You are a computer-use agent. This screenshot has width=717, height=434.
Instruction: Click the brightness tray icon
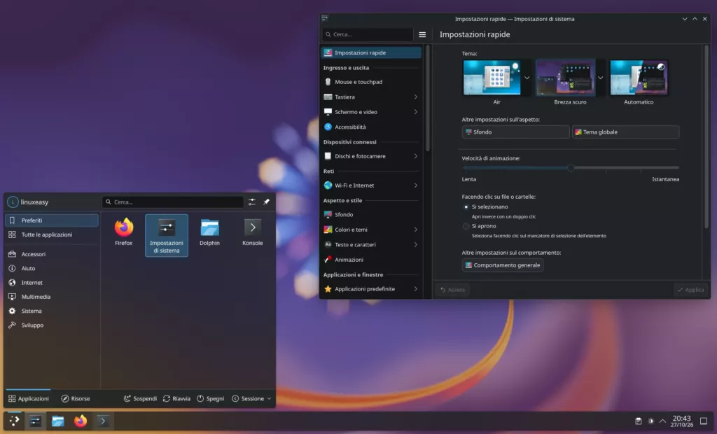650,421
